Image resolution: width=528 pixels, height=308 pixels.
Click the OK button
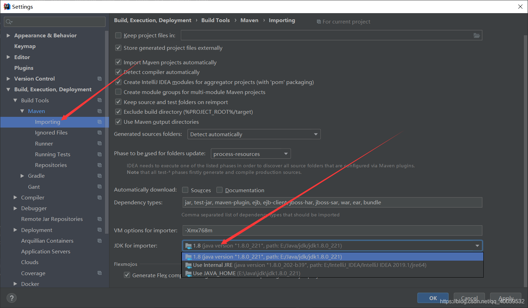(433, 298)
